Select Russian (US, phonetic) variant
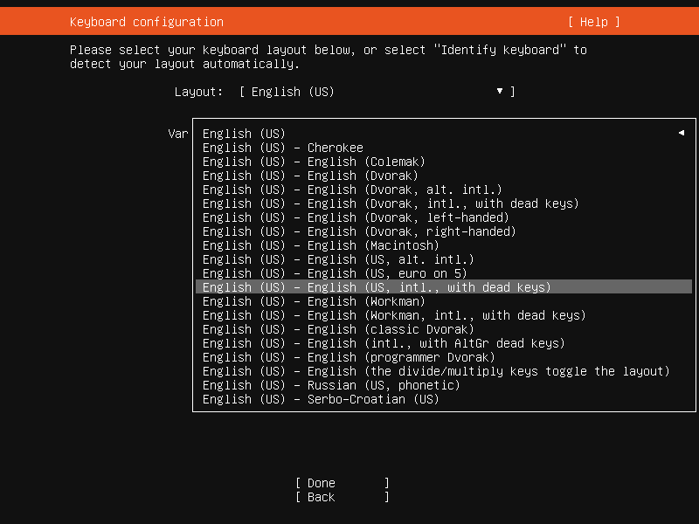Viewport: 699px width, 524px height. click(x=331, y=385)
